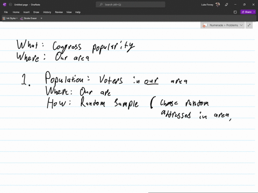This screenshot has width=258, height=193.
Task: Open the File menu
Action: [x=6, y=12]
